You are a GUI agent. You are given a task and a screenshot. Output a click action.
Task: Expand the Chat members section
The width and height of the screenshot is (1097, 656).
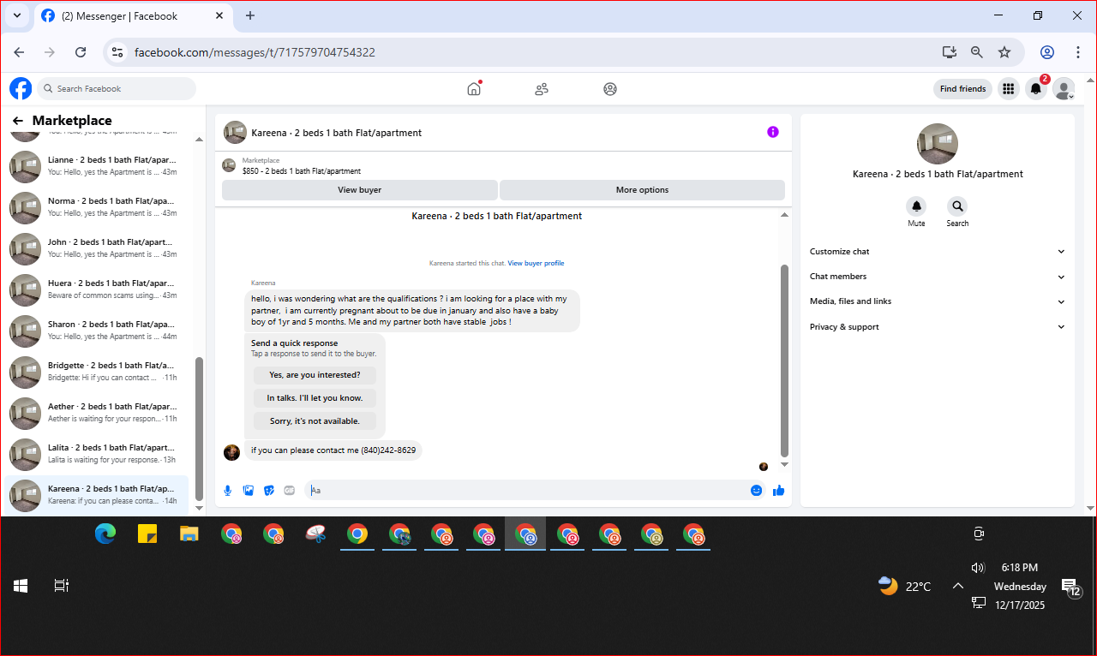[938, 277]
